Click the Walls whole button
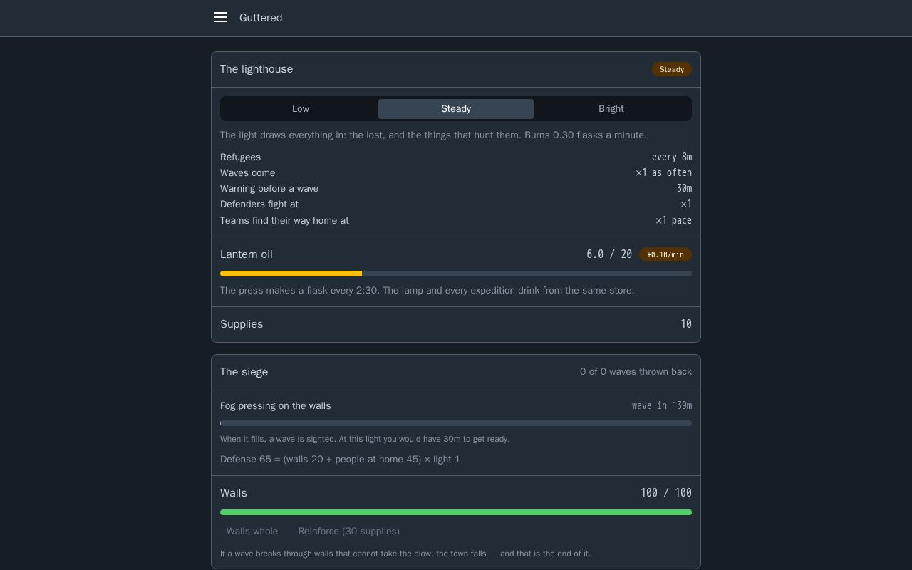The image size is (912, 570). [x=252, y=532]
